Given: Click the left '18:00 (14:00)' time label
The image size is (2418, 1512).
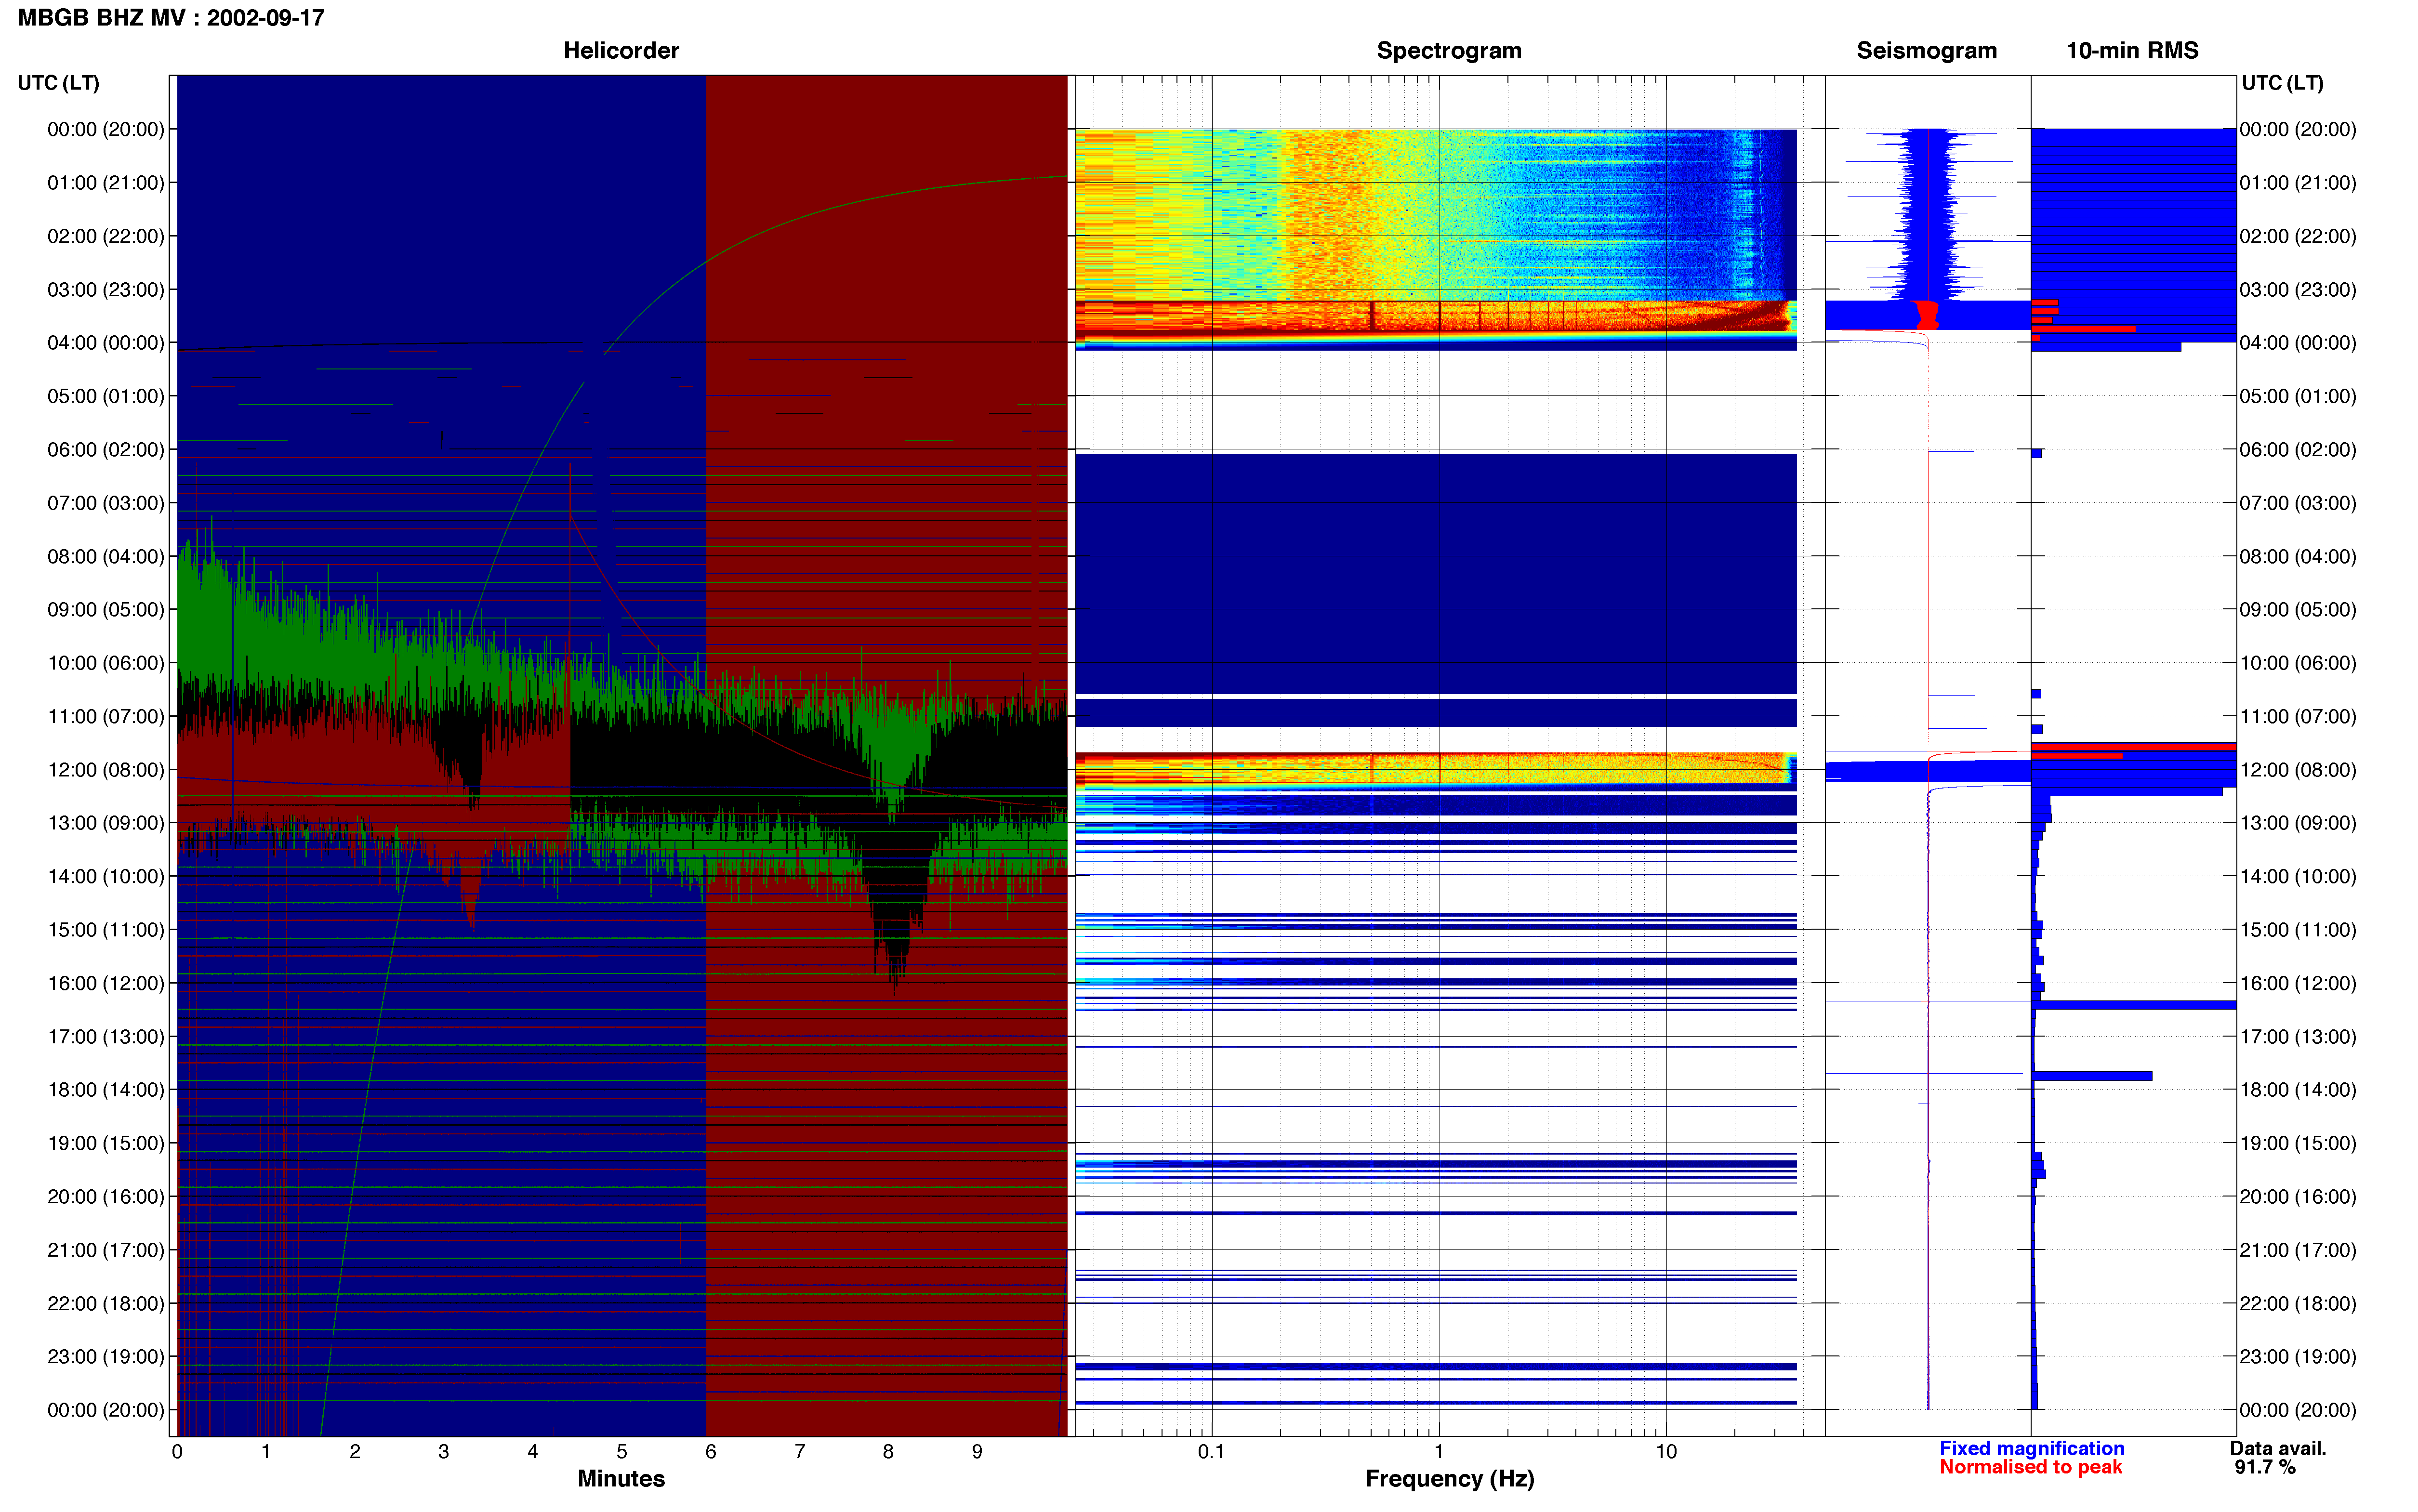Looking at the screenshot, I should click(x=106, y=1090).
